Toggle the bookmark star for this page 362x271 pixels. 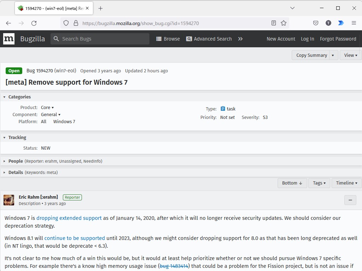click(284, 23)
